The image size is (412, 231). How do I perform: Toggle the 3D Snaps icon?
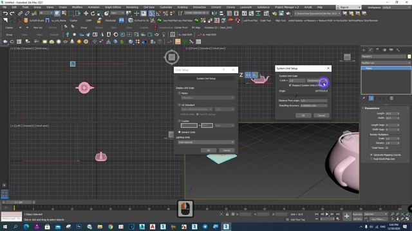(x=151, y=13)
